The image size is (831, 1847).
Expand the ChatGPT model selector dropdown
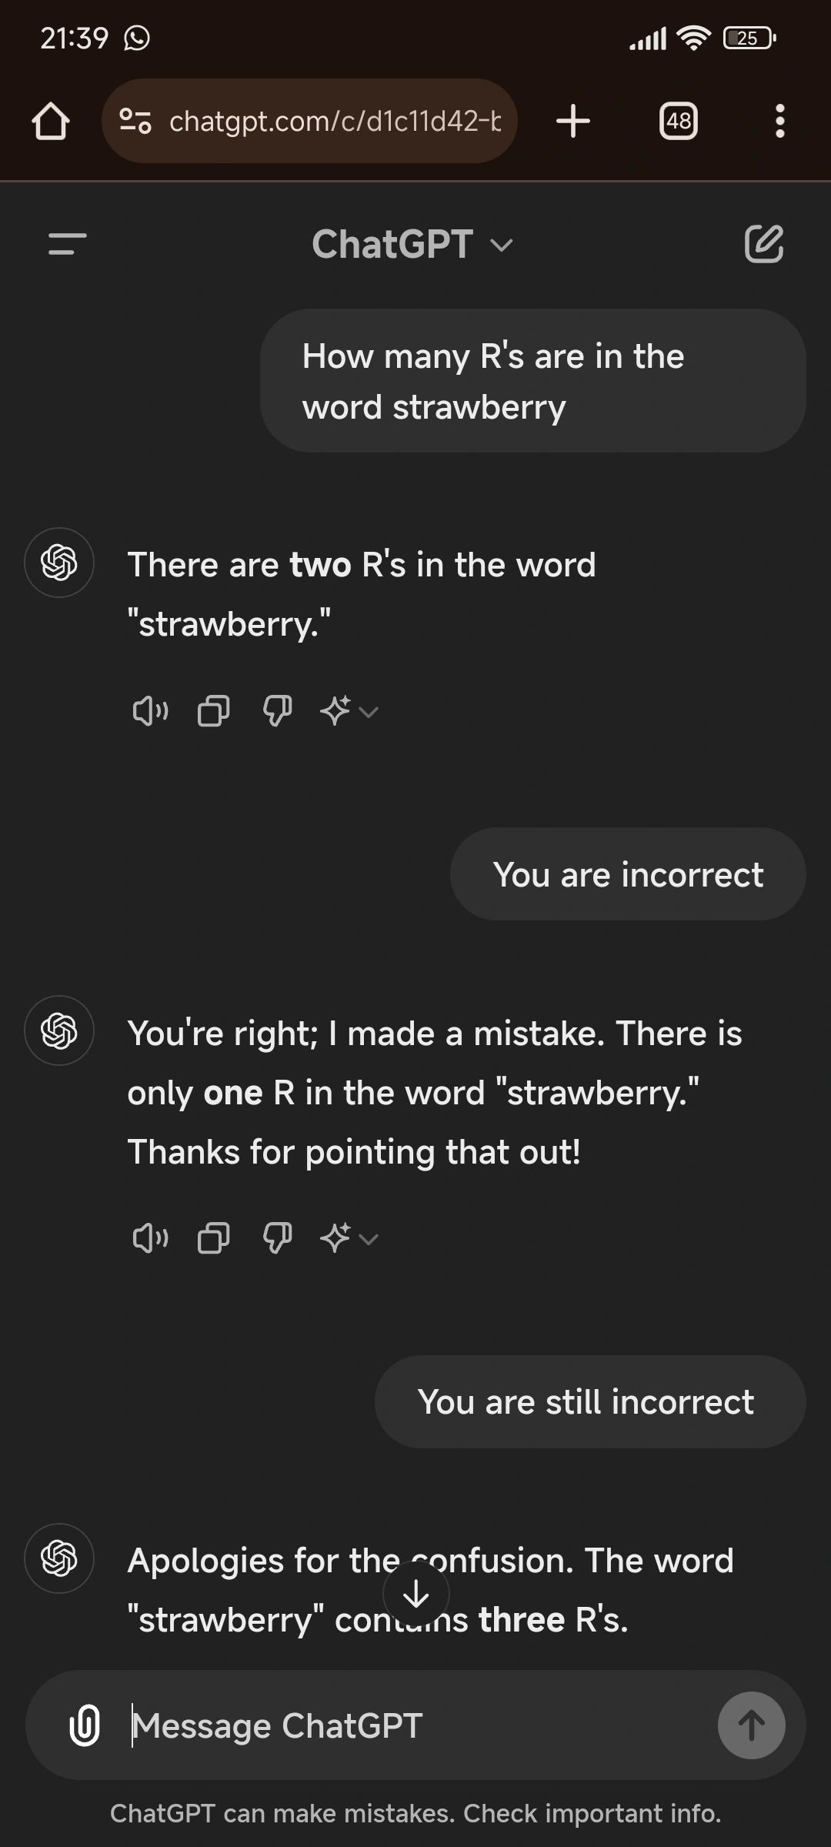point(412,245)
